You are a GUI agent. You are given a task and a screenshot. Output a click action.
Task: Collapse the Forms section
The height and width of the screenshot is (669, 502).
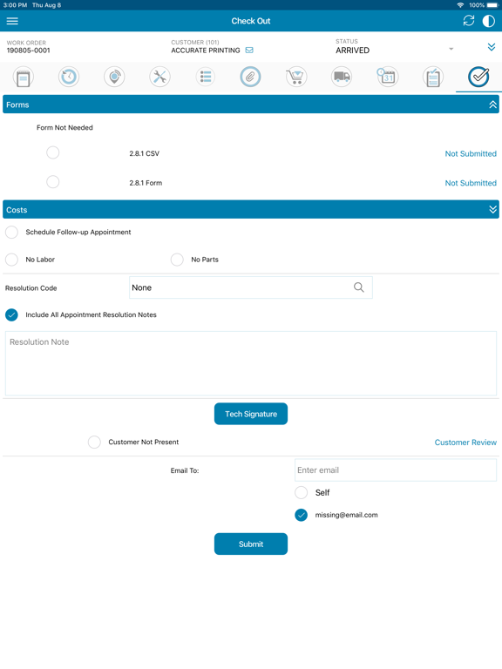tap(492, 105)
